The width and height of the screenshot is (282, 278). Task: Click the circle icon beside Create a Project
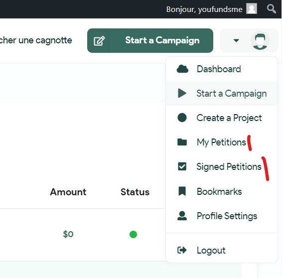[x=182, y=118]
